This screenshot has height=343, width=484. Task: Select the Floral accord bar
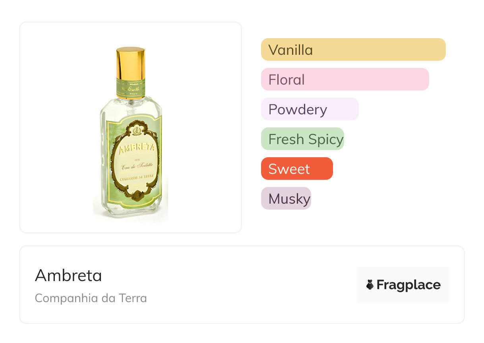345,79
